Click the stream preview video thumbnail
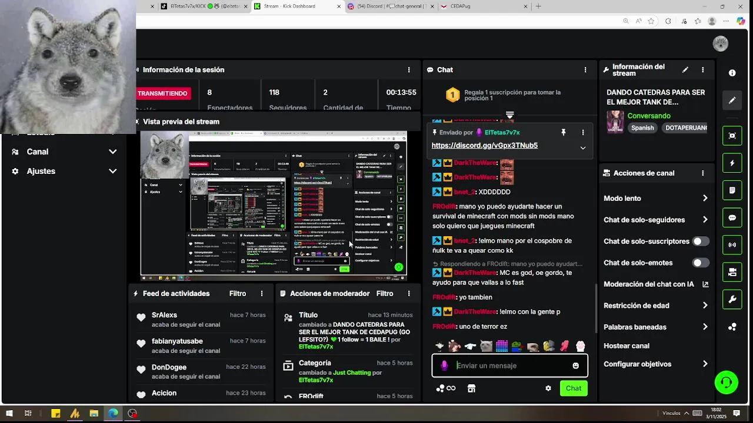753x423 pixels. click(274, 206)
